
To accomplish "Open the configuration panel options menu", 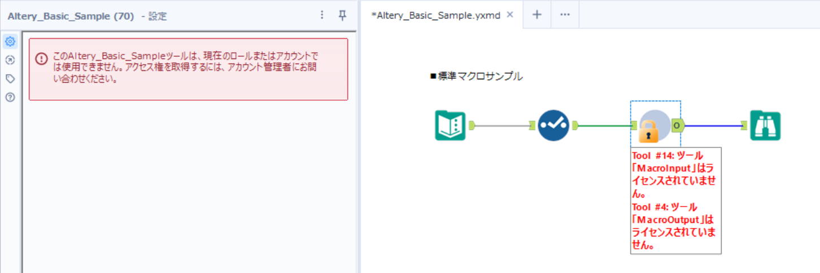I will coord(322,15).
